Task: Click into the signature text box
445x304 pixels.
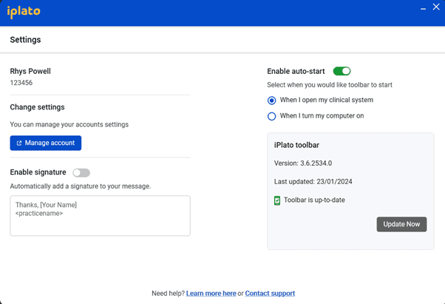Action: point(101,216)
